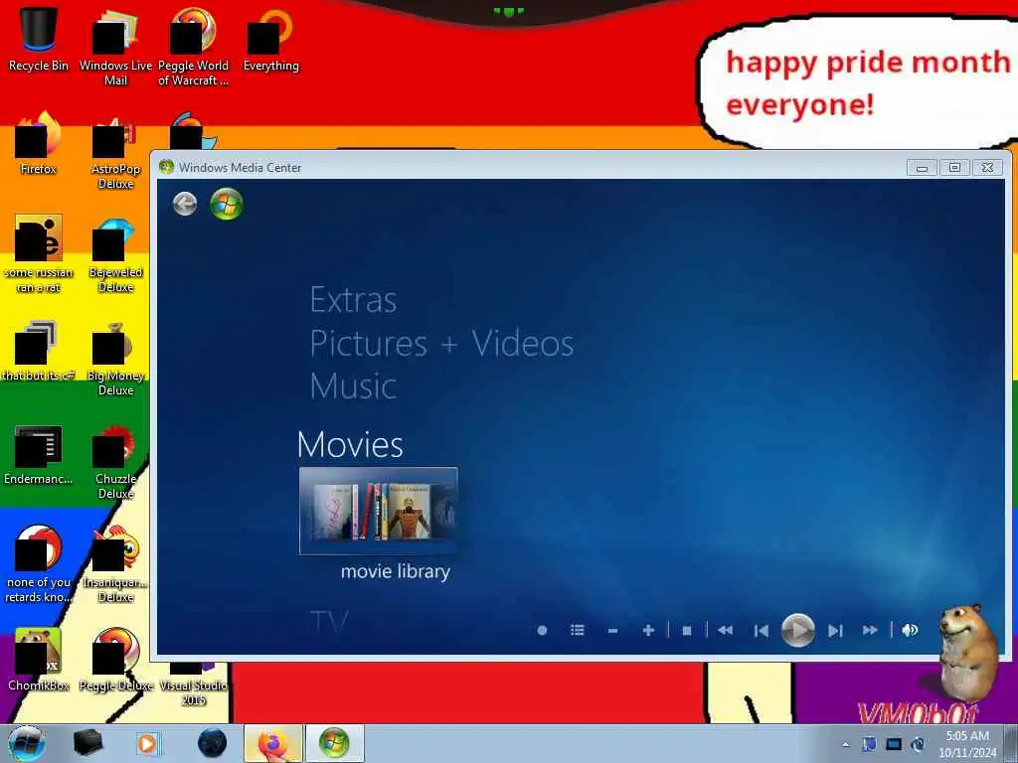Viewport: 1018px width, 763px height.
Task: Select the TV menu category
Action: 329,622
